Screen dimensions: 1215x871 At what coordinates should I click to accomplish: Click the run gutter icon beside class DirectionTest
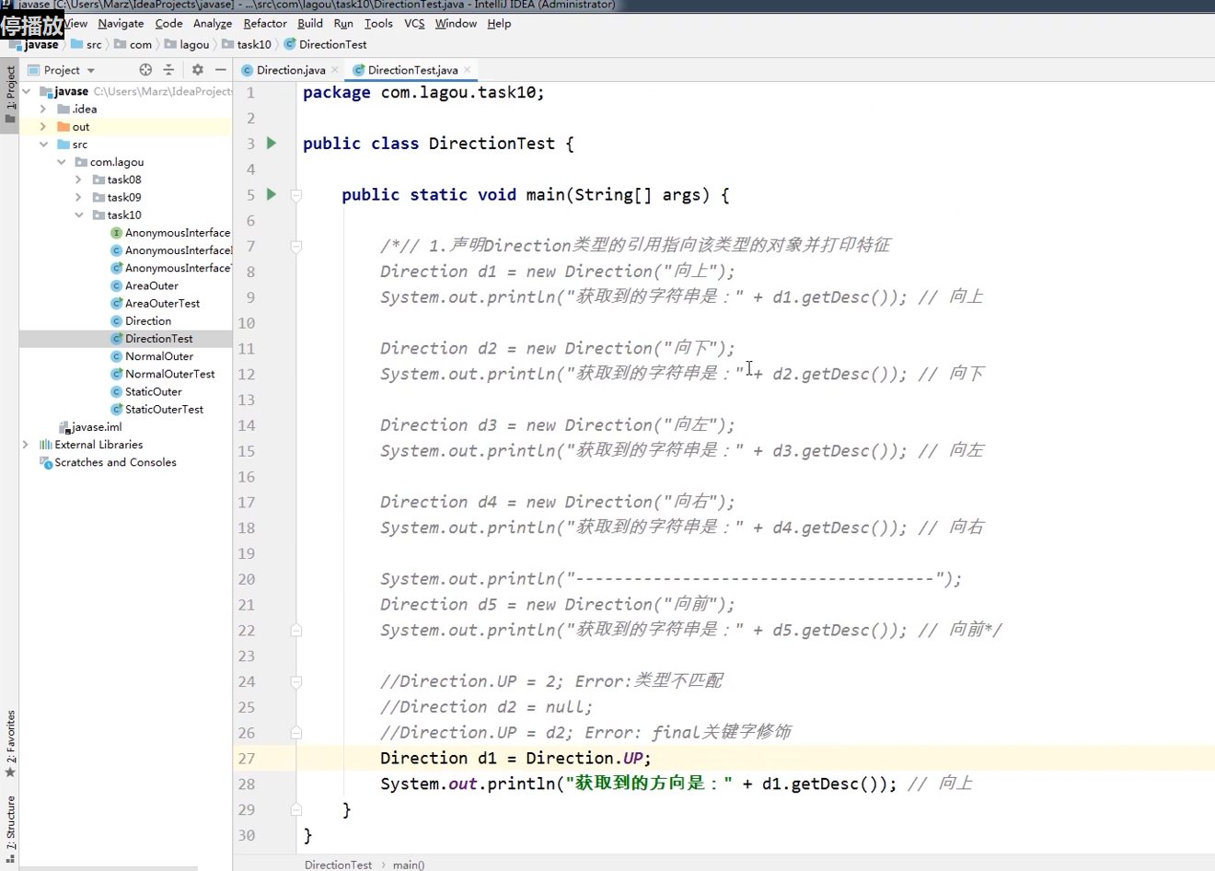(272, 143)
